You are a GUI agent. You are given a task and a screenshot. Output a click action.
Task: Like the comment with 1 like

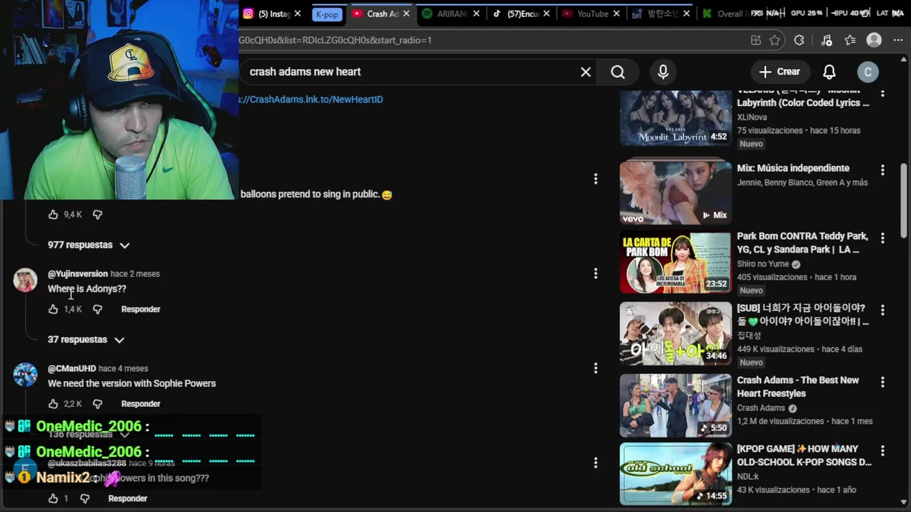coord(53,498)
